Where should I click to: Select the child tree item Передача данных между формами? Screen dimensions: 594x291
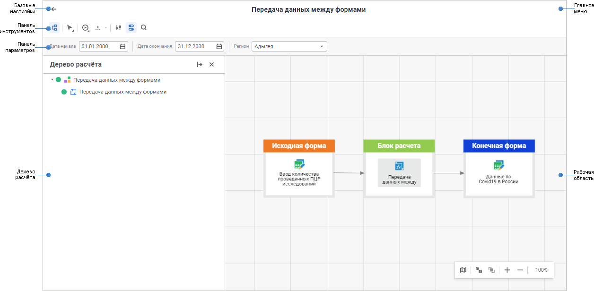(x=122, y=92)
